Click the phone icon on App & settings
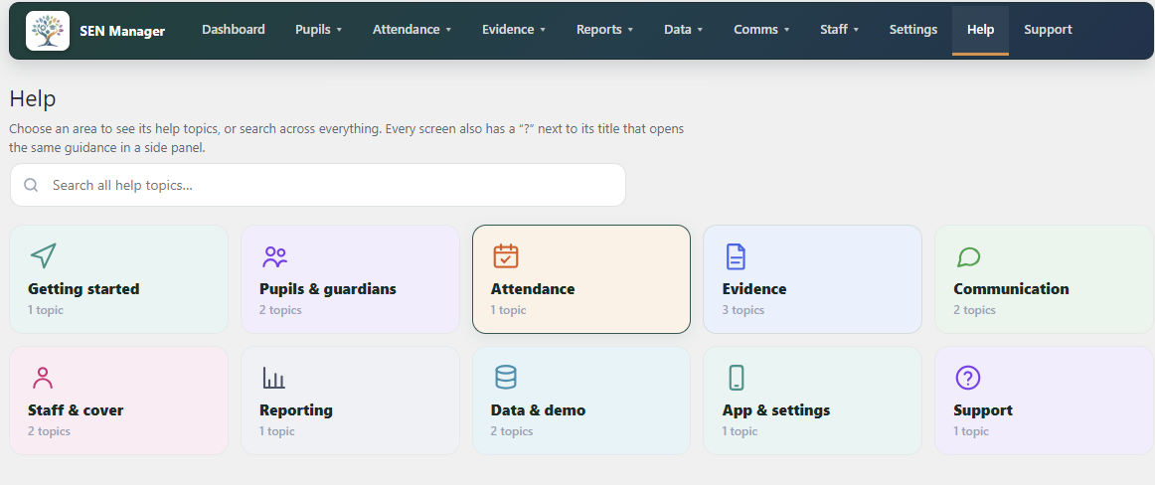 (736, 378)
